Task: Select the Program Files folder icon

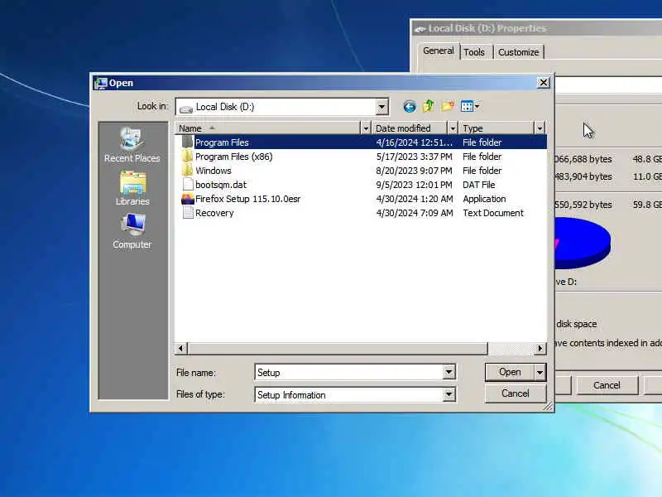Action: click(188, 142)
